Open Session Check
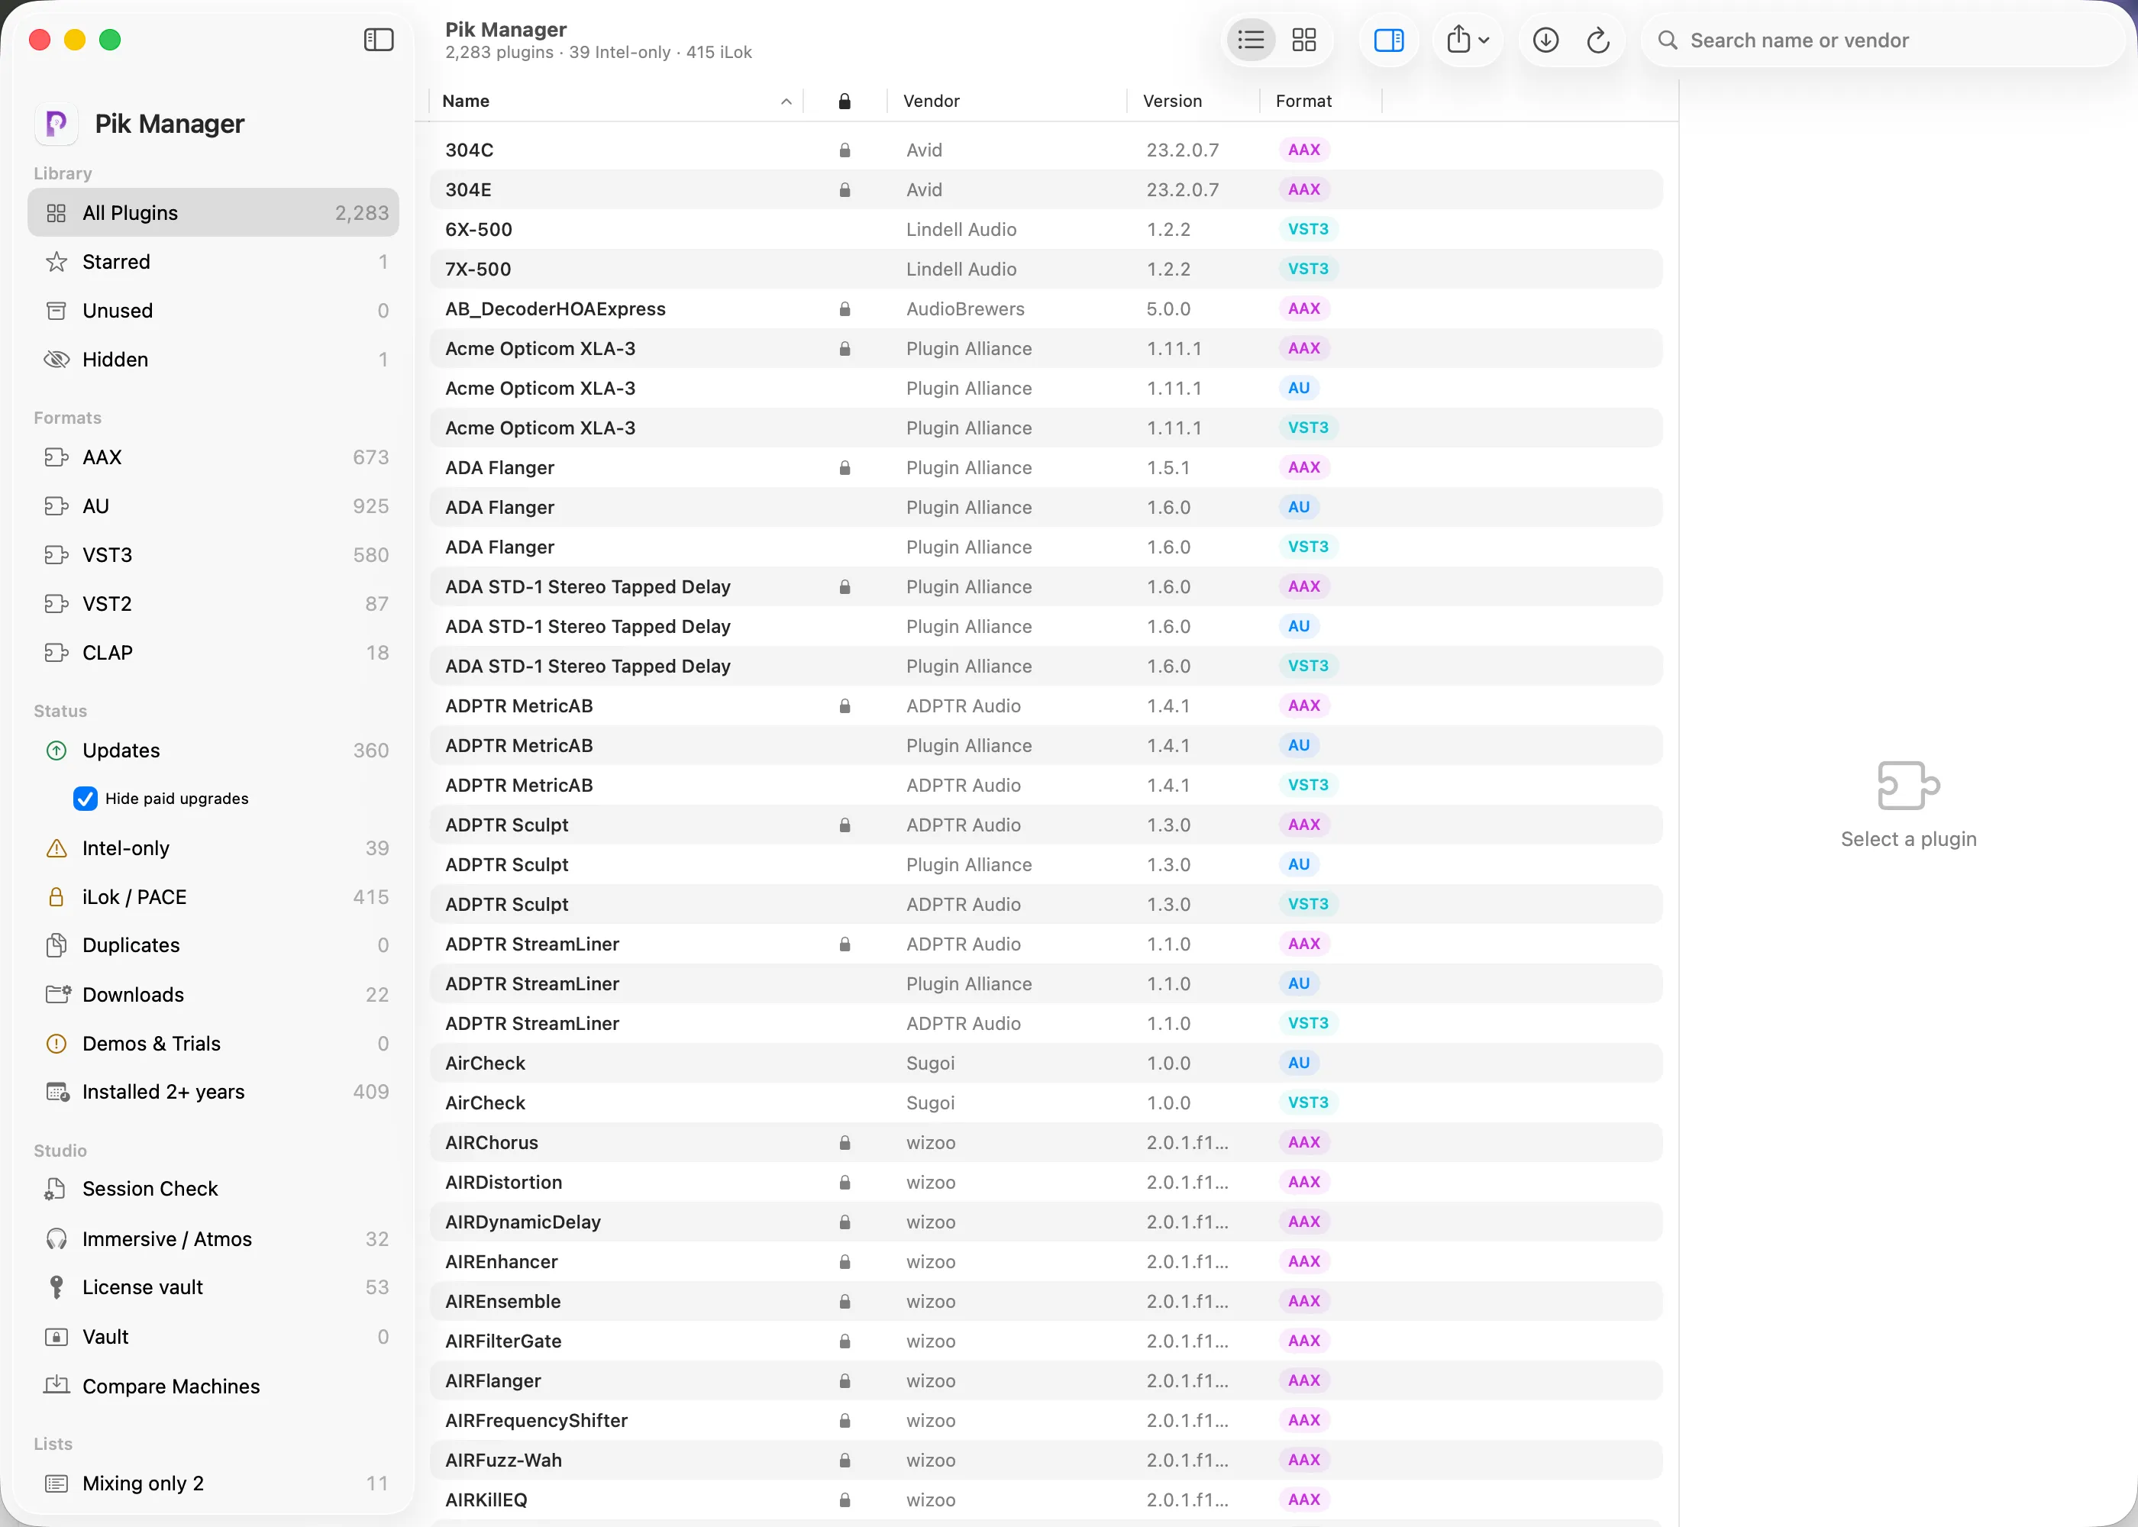 [214, 1189]
